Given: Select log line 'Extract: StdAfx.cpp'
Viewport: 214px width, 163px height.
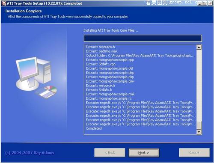Looking at the screenshot, I should pyautogui.click(x=101, y=64).
